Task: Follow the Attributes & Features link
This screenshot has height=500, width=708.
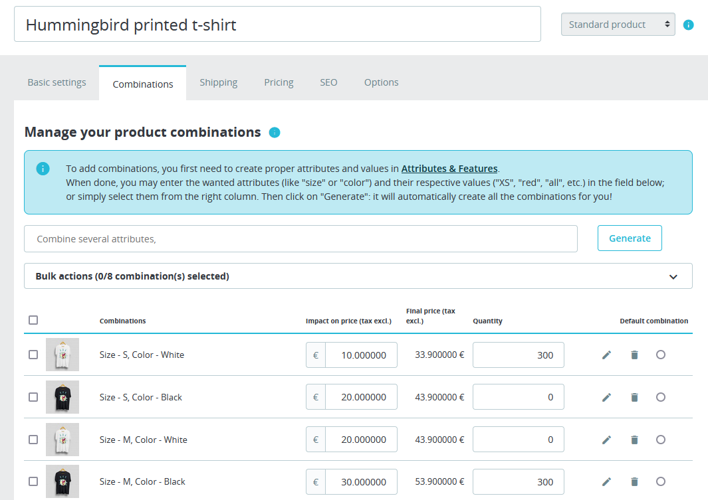Action: 449,169
